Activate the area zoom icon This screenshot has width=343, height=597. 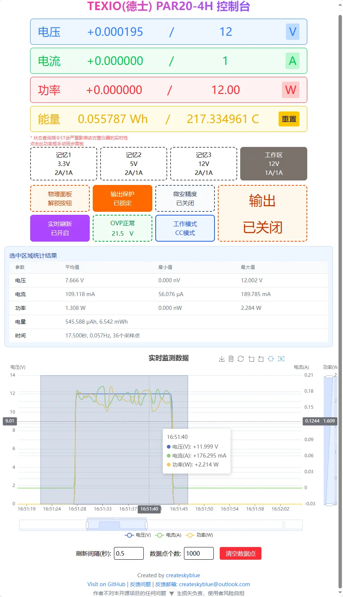click(x=251, y=359)
